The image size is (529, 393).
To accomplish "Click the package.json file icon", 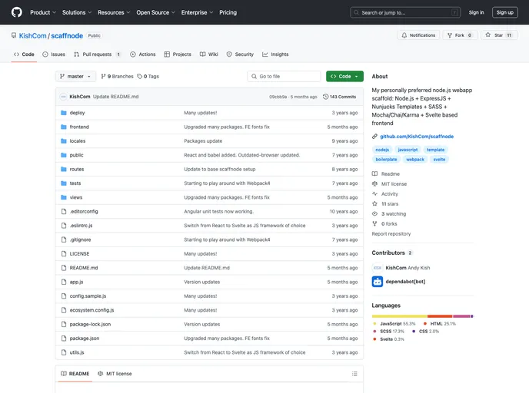I will (x=63, y=339).
